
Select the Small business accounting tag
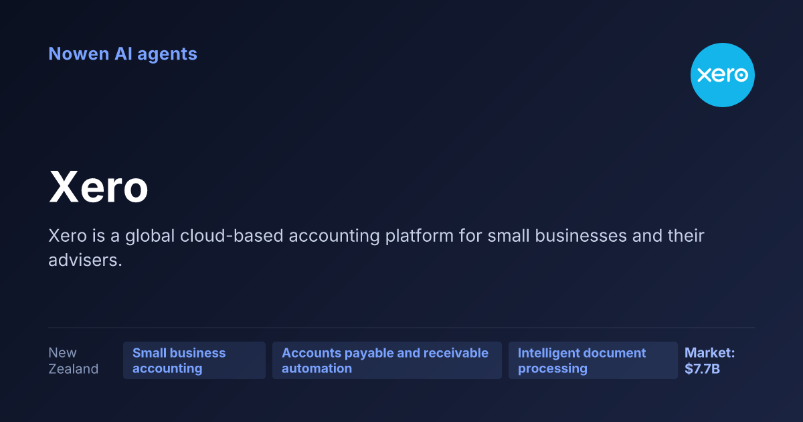tap(194, 360)
